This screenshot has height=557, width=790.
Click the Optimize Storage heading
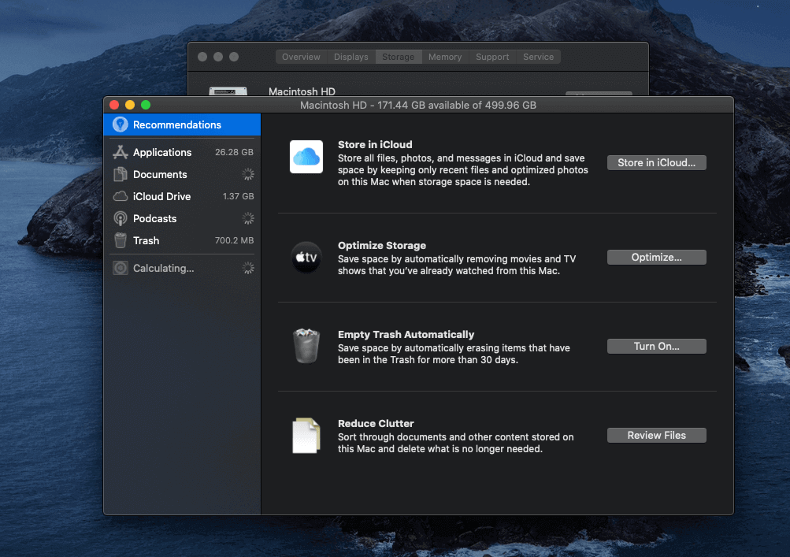382,246
